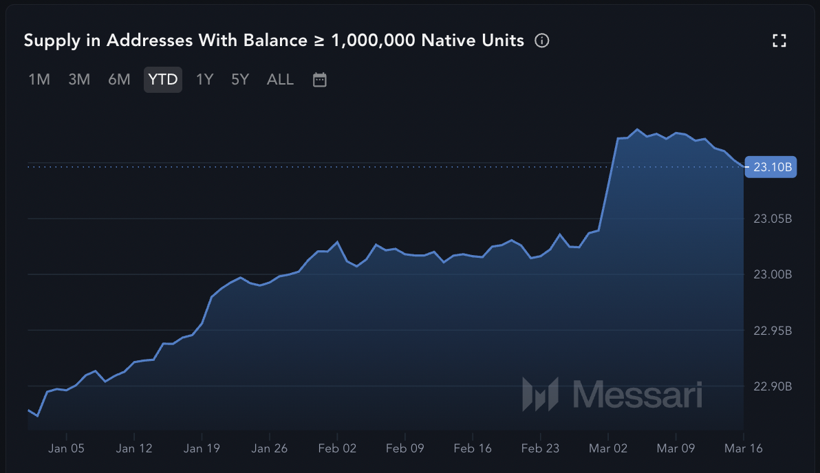Click the Jan 26 x-axis label

pos(270,448)
